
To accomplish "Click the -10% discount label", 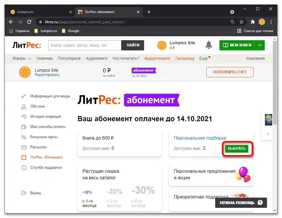I will coord(87,192).
